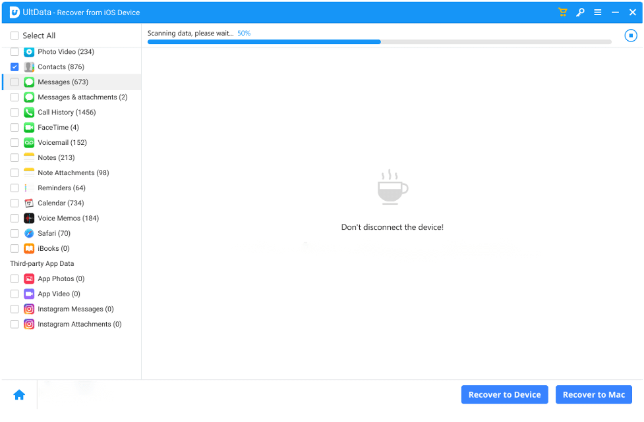
Task: Enable the Notes checkbox
Action: click(15, 158)
